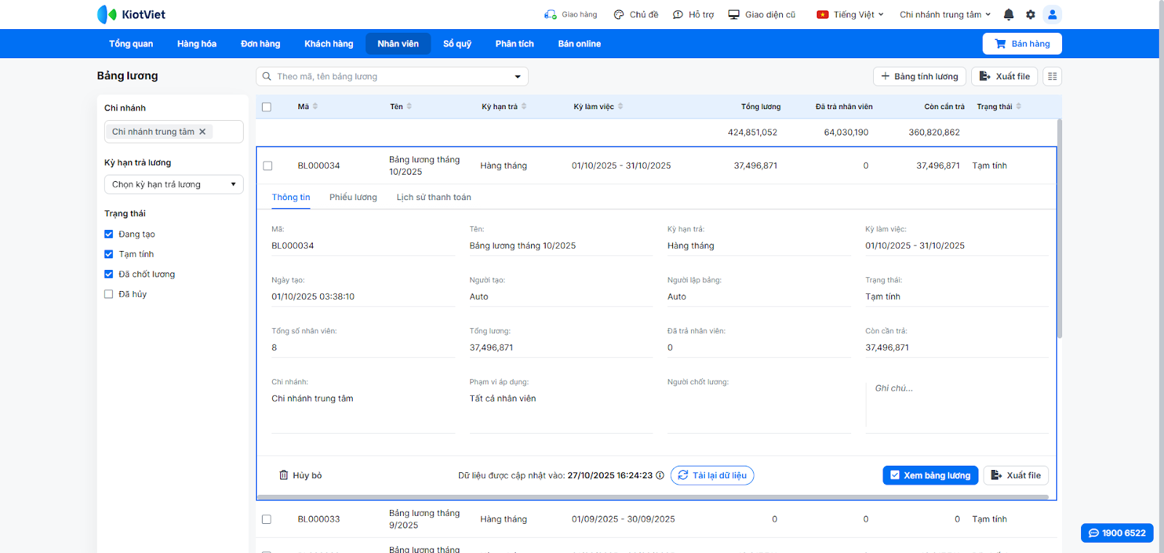Viewport: 1164px width, 553px height.
Task: Open the branch selector in the header
Action: [x=944, y=15]
